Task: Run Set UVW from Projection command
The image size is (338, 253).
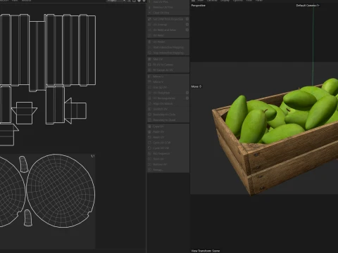Action: coord(168,19)
